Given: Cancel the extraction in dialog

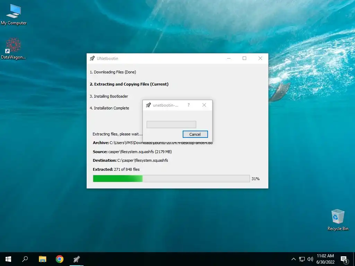Looking at the screenshot, I should (195, 134).
